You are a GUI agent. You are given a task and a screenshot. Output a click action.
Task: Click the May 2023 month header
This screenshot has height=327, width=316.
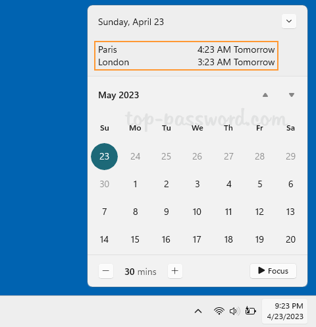[x=118, y=95]
